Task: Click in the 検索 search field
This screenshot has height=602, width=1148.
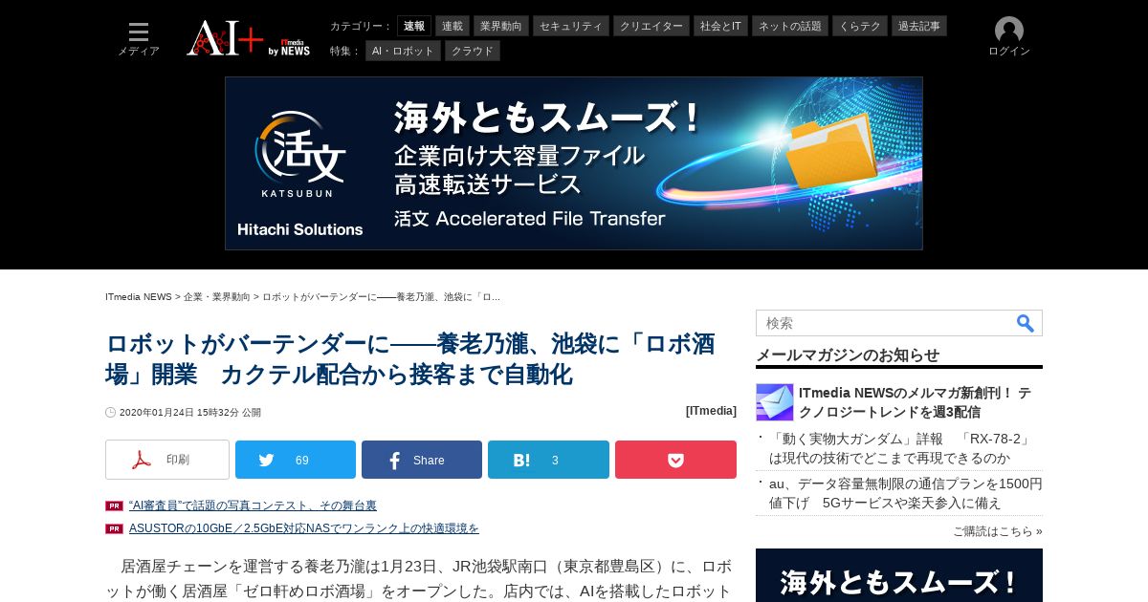Action: (x=885, y=323)
